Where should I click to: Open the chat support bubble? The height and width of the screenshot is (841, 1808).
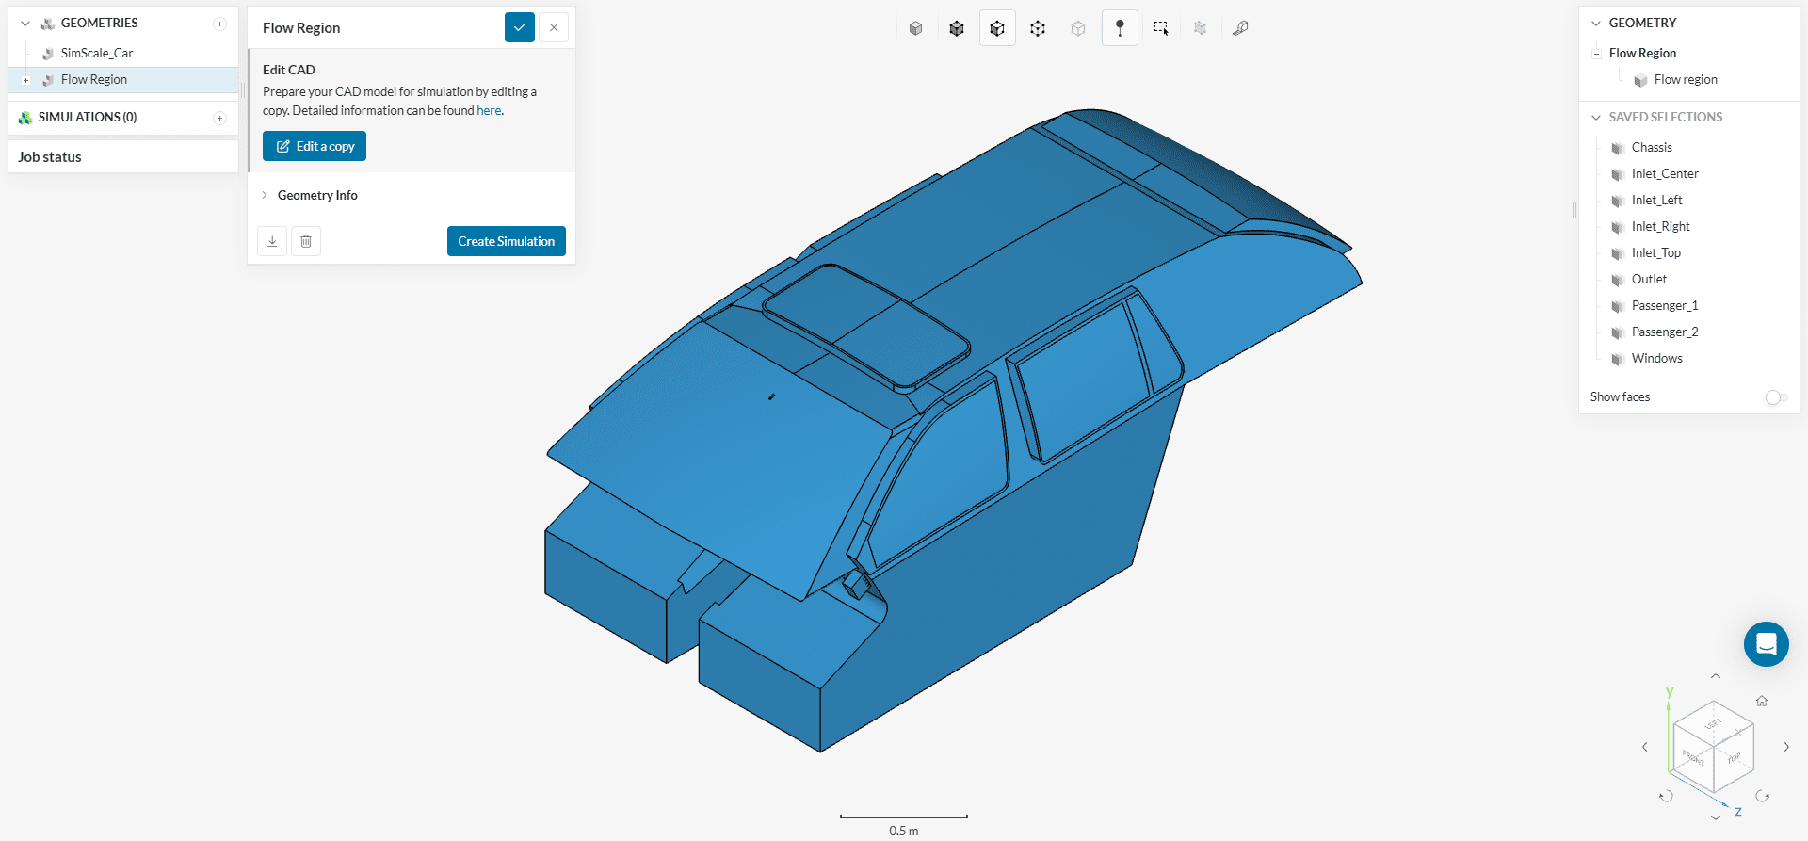[1766, 644]
